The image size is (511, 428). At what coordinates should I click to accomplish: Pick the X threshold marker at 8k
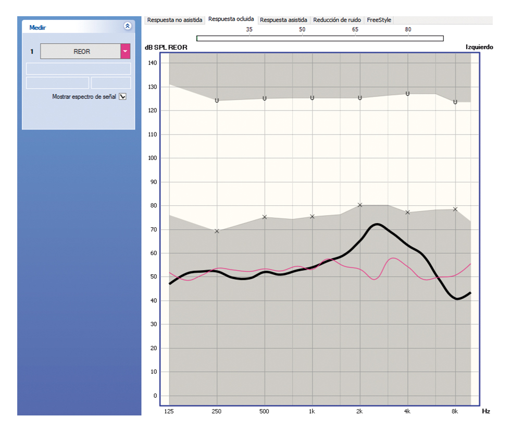455,209
